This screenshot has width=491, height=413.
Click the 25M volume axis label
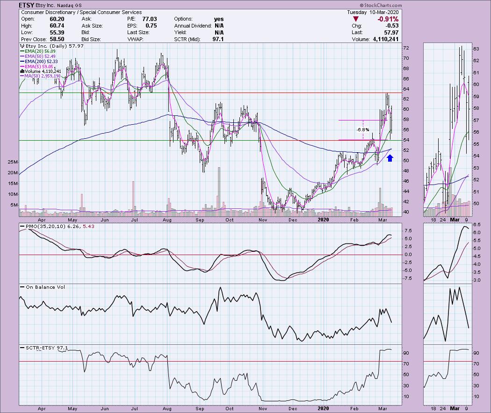[x=13, y=162]
